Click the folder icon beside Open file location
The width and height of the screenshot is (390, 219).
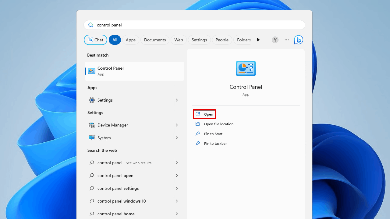(x=198, y=124)
